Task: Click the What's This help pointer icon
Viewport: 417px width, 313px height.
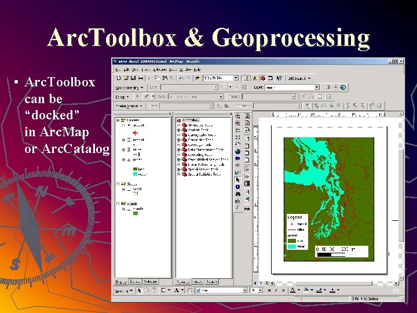Action: [x=279, y=78]
